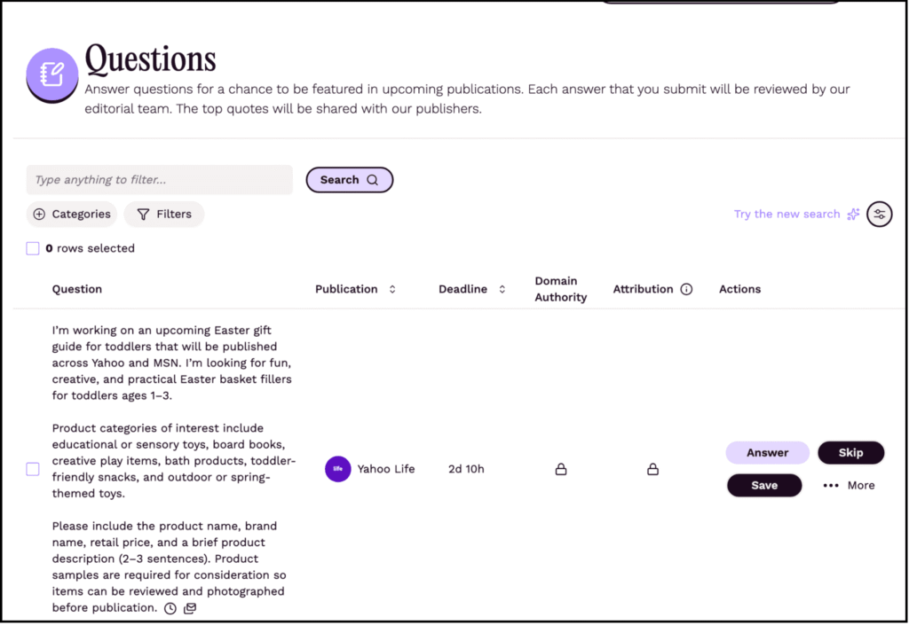
Task: Click the clock icon below the question text
Action: [170, 608]
